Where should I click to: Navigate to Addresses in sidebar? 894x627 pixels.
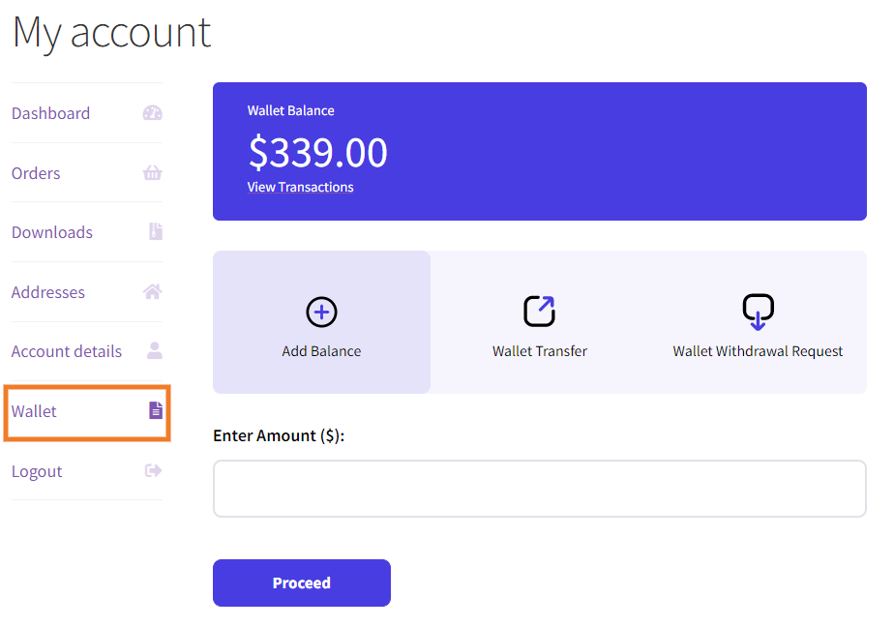48,292
